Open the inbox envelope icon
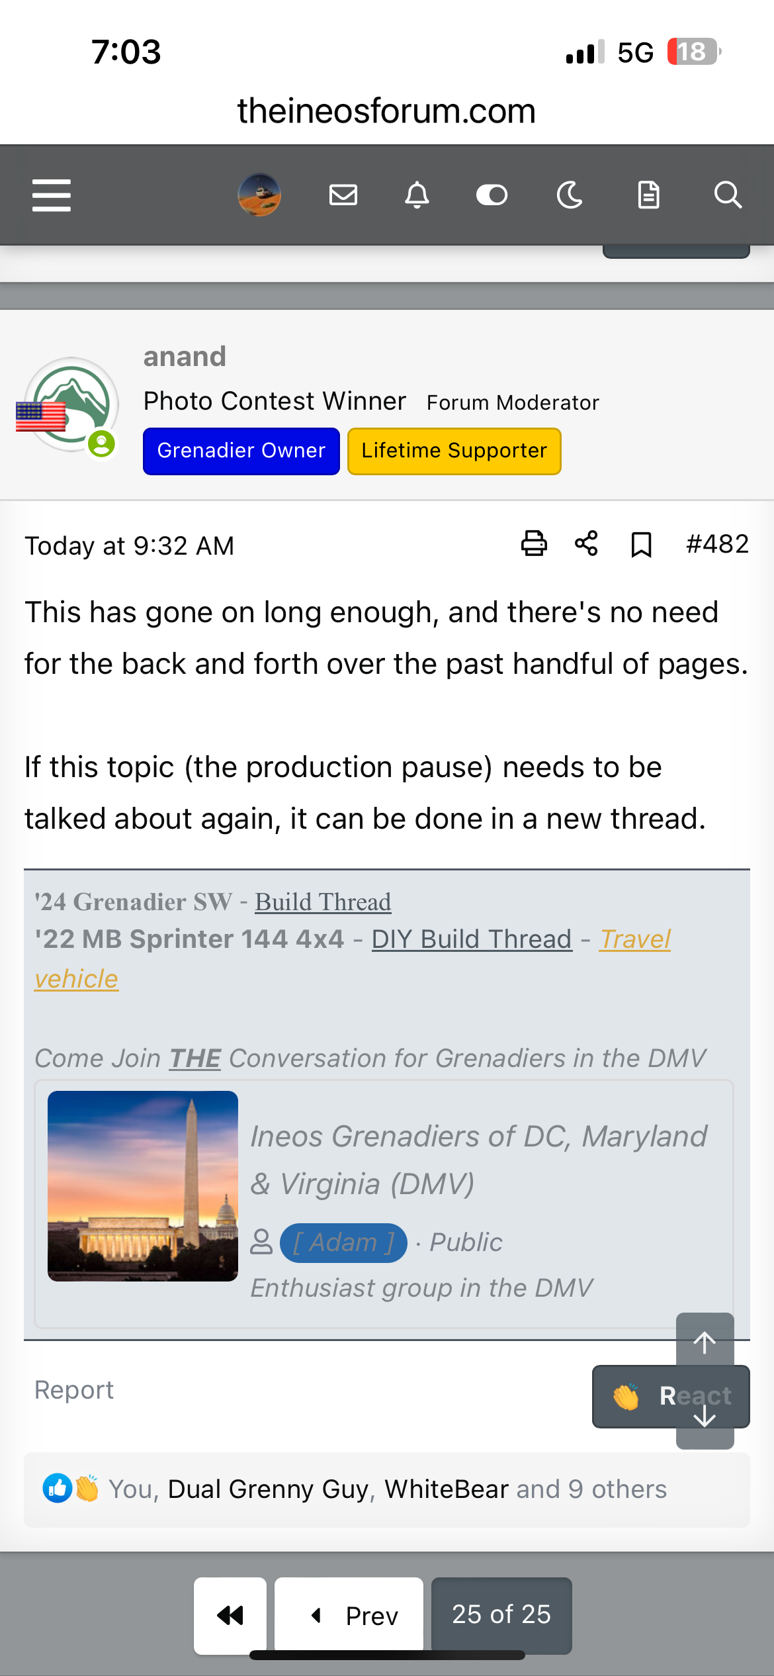 click(x=343, y=195)
